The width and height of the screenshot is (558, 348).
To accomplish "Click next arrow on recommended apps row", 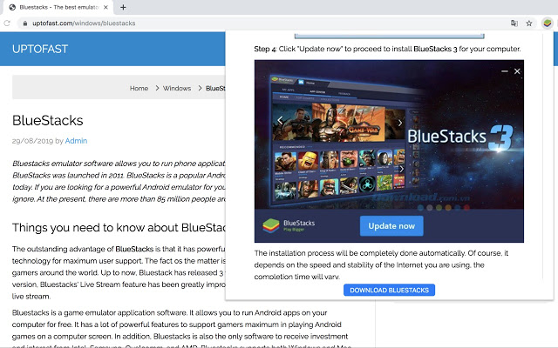I will (x=401, y=169).
